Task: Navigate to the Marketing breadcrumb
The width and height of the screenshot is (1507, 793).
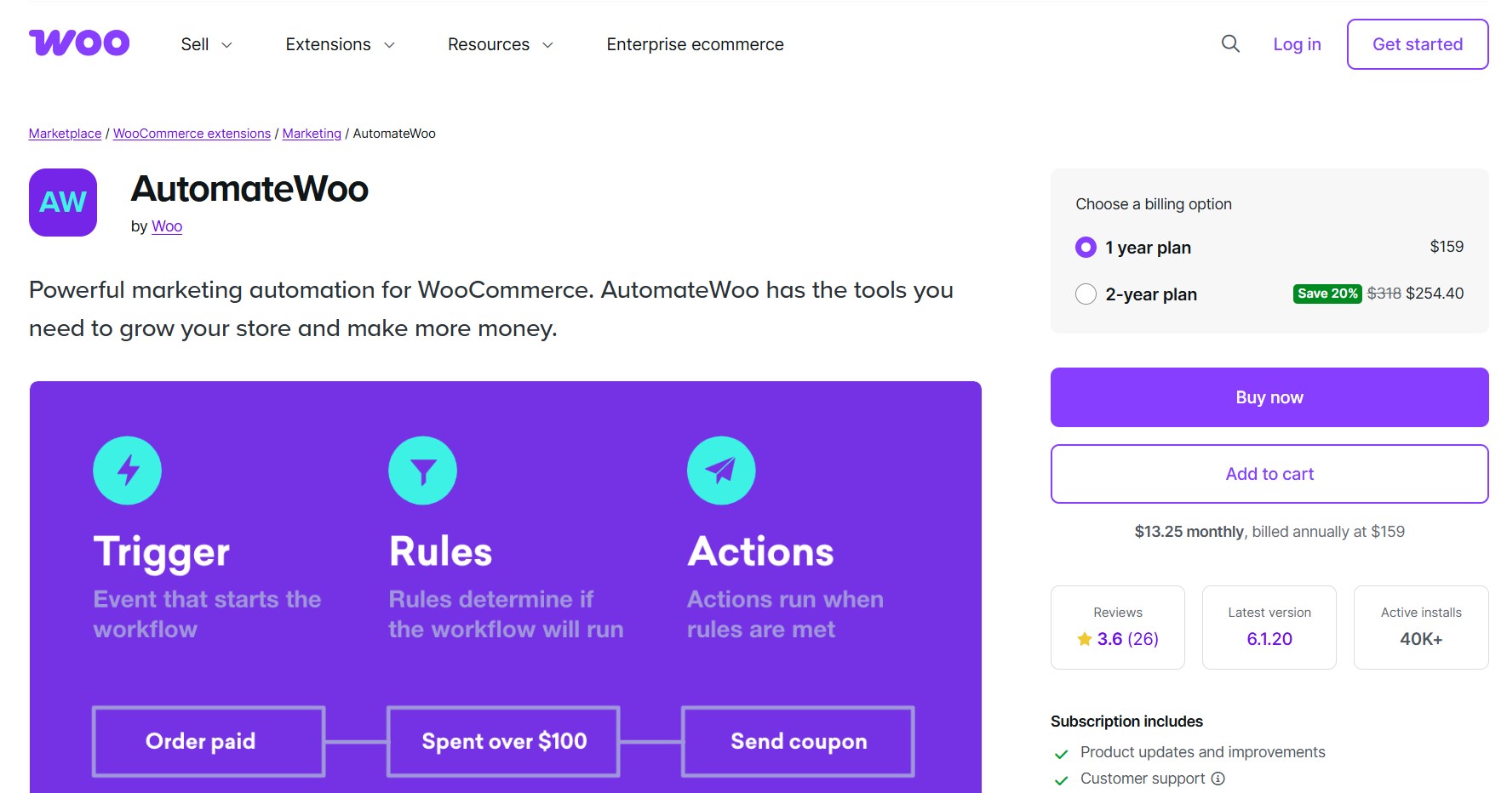Action: point(311,133)
